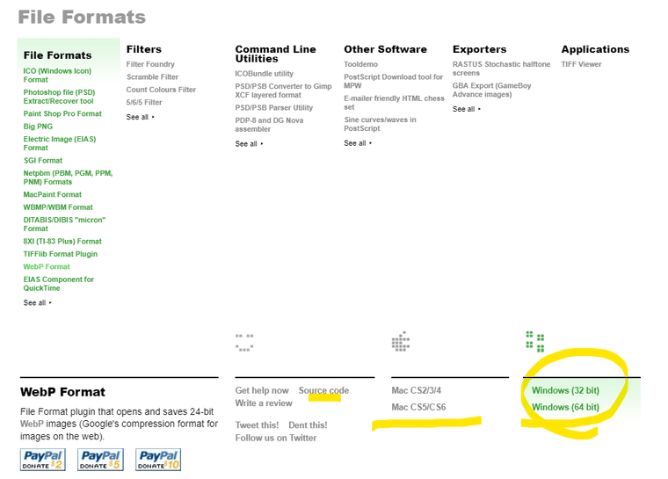Click the gray dotted icon above Get help now
The height and width of the screenshot is (479, 668).
tap(244, 341)
